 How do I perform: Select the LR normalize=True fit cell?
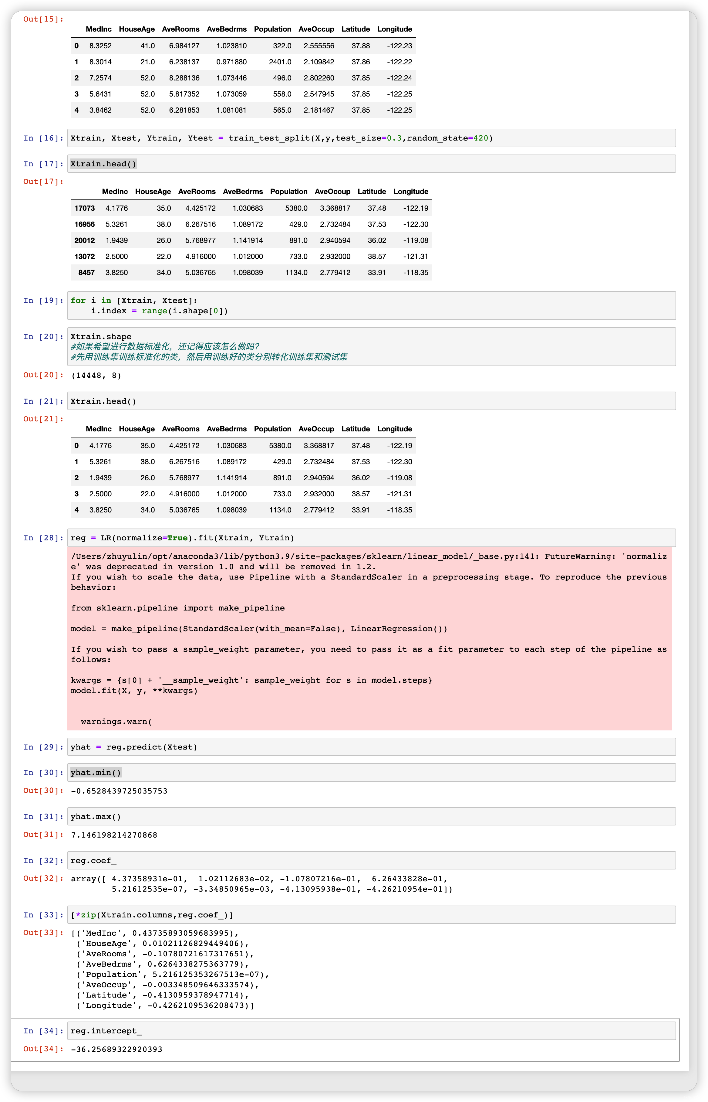[372, 538]
